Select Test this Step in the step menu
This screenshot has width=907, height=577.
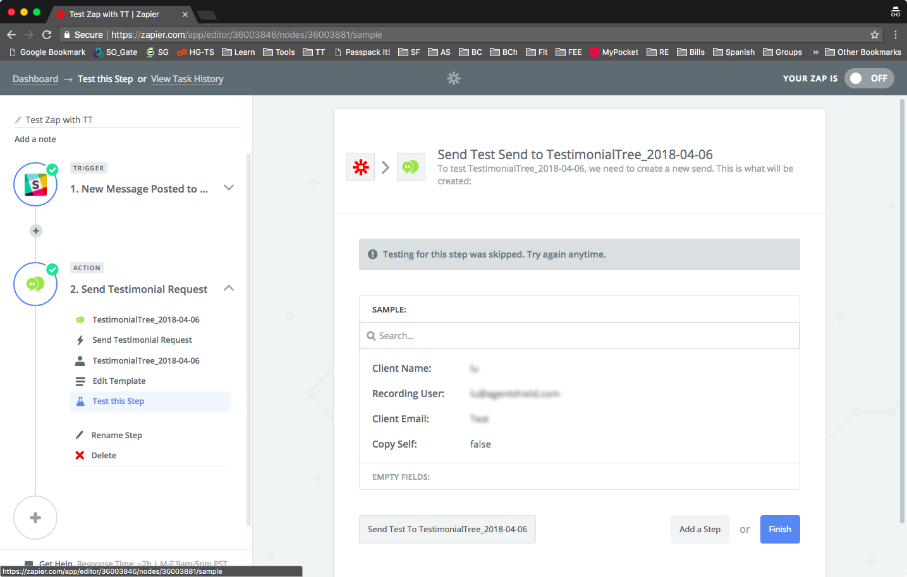coord(150,402)
